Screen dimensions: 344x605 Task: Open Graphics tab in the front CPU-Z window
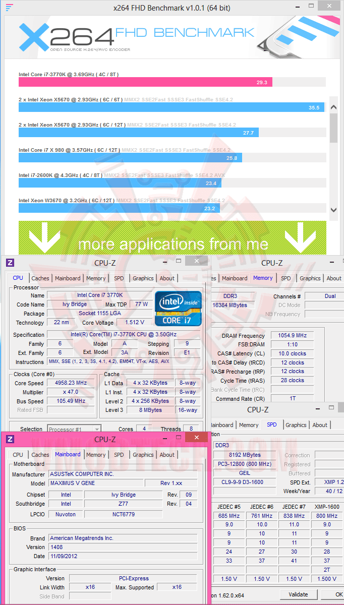click(143, 454)
